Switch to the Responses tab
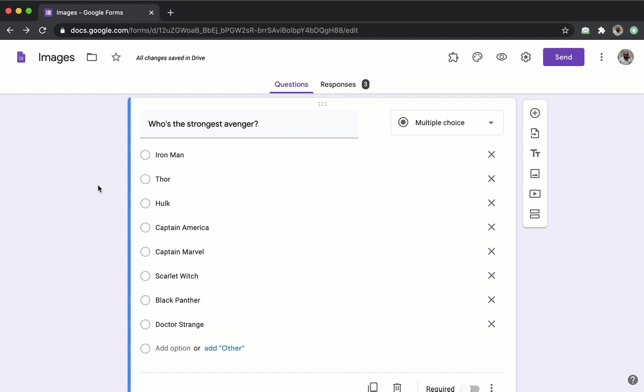 pyautogui.click(x=338, y=84)
